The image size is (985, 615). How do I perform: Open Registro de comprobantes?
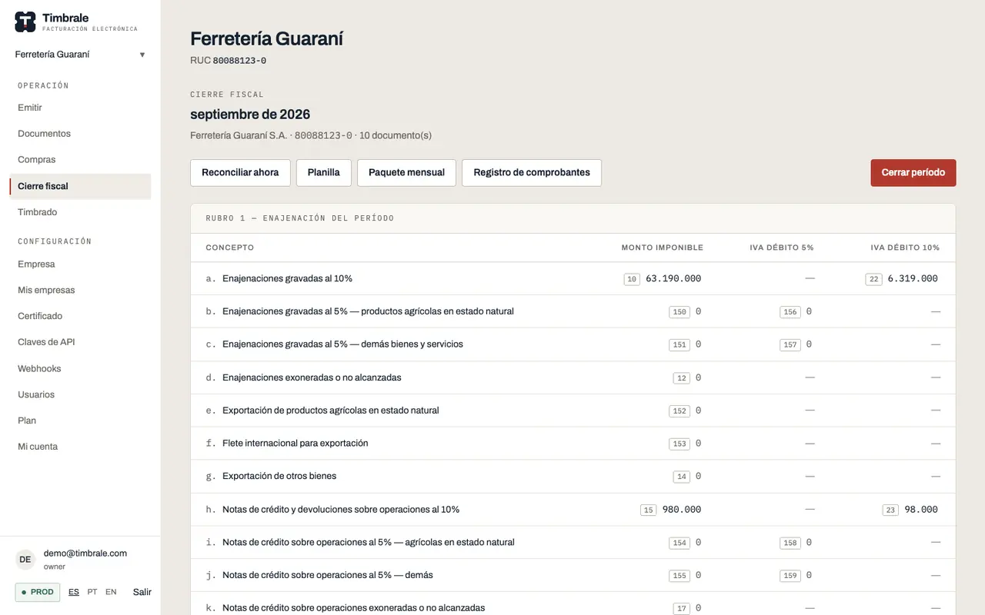tap(532, 173)
